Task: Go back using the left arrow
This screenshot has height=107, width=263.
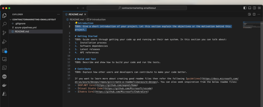Action: (78, 8)
